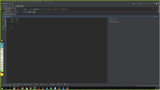Open the Debug tool window tab
This screenshot has height=90, width=160.
(19, 84)
